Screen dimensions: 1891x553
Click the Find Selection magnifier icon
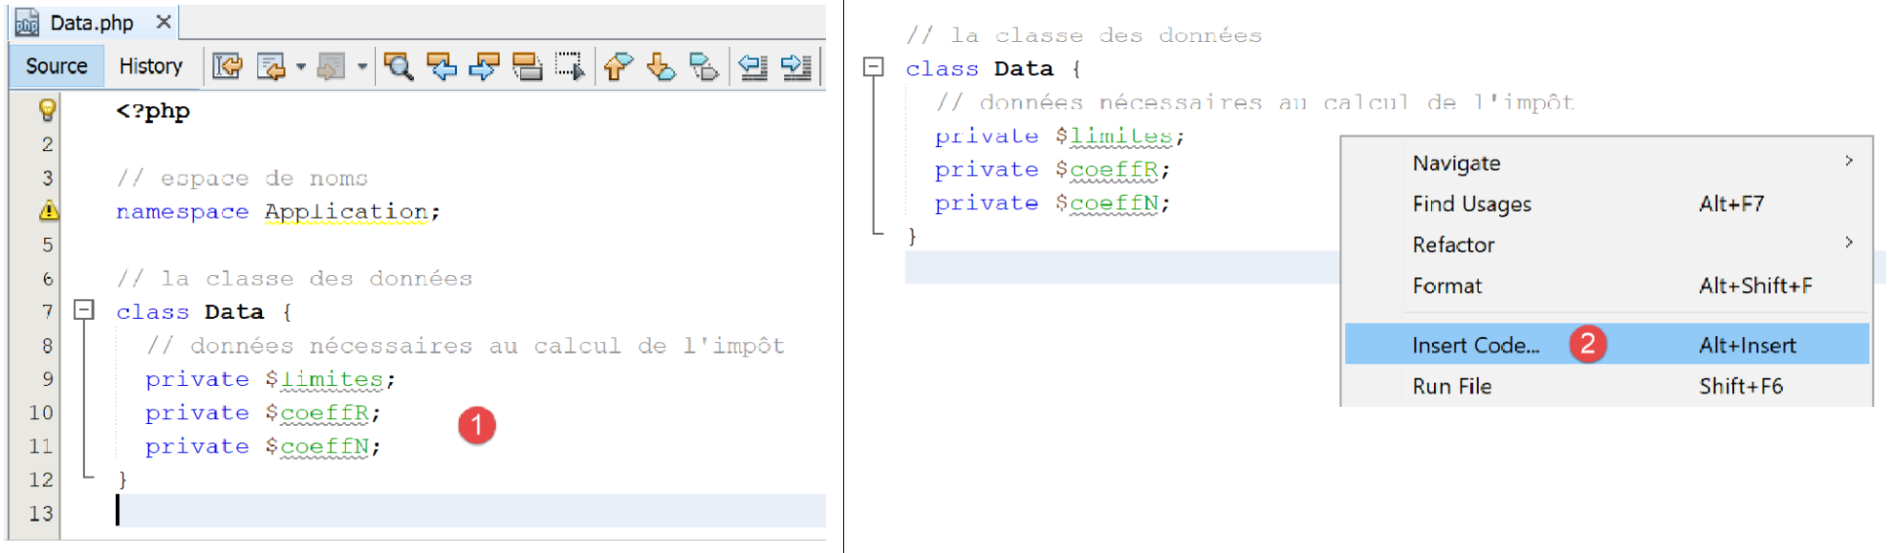pyautogui.click(x=398, y=66)
